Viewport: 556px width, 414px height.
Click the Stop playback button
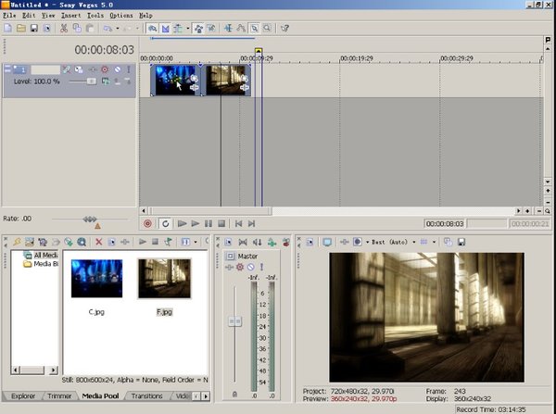221,223
